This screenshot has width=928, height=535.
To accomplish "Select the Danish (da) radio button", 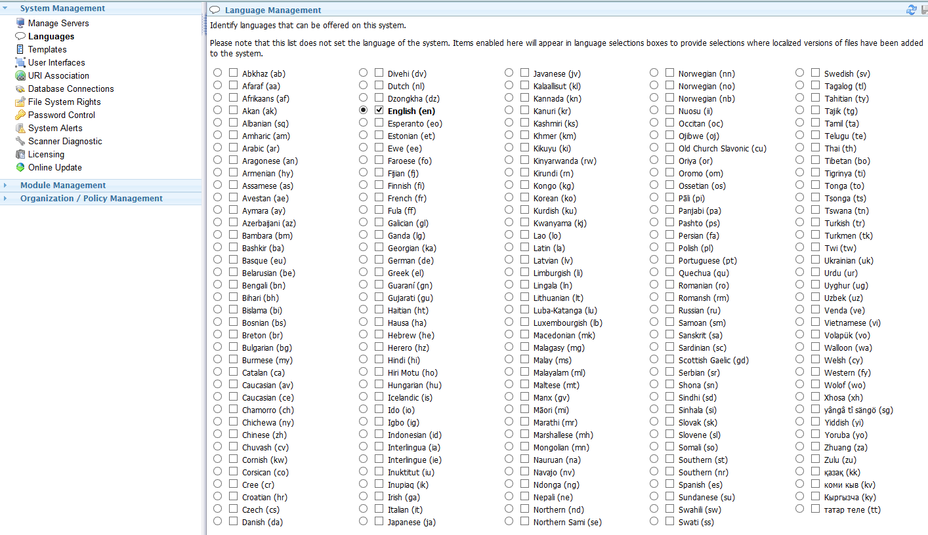I will 217,521.
